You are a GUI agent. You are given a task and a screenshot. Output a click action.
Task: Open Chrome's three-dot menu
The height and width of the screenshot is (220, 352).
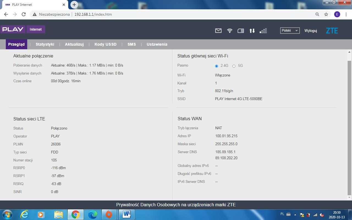pyautogui.click(x=346, y=14)
